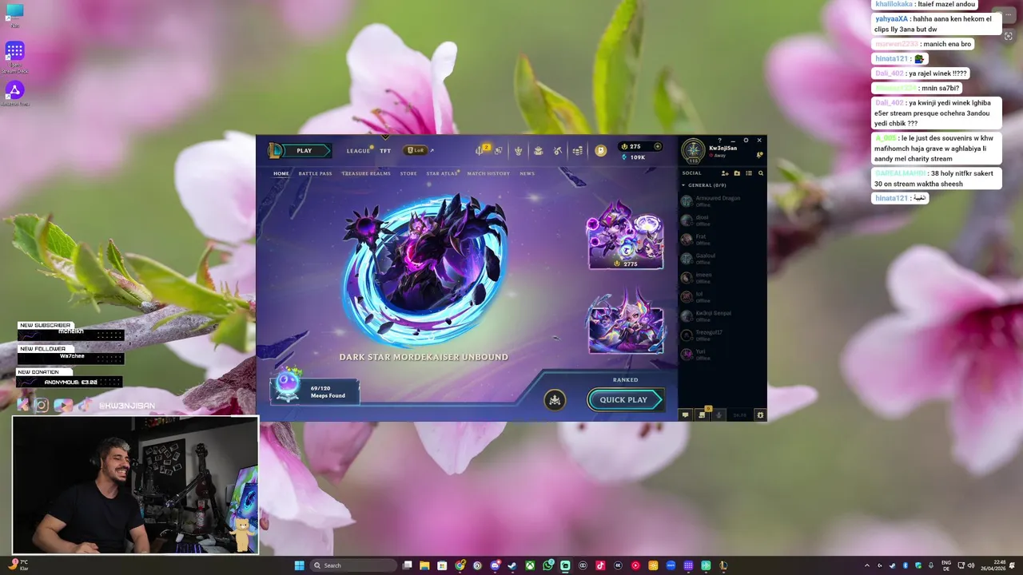This screenshot has height=575, width=1023.
Task: Click the 69/120 Meeps Found progress widget
Action: point(315,388)
